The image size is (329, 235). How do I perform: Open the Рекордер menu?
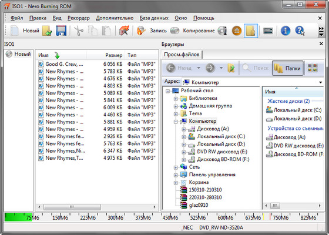pyautogui.click(x=79, y=18)
